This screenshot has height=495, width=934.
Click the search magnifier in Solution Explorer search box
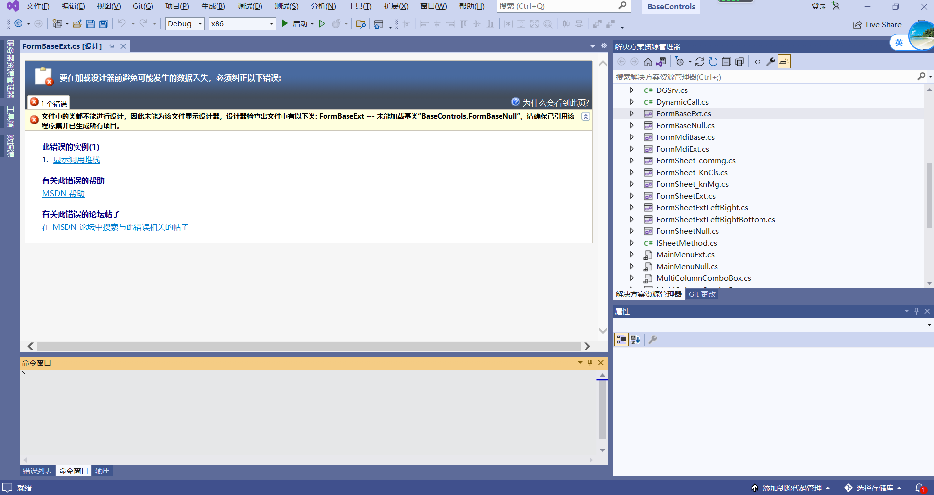(x=921, y=76)
